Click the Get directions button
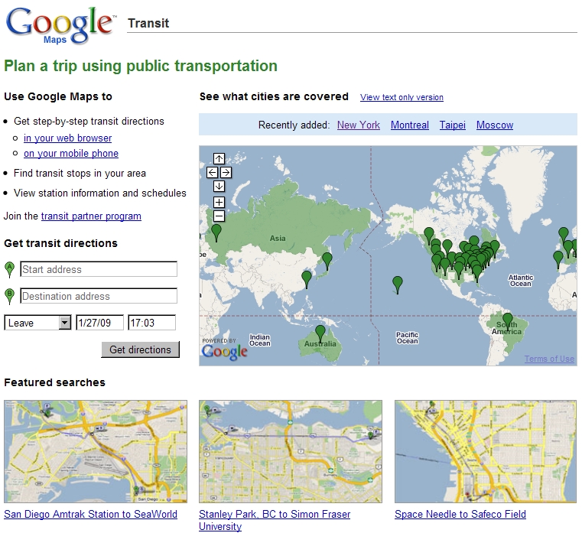The width and height of the screenshot is (582, 533). [x=140, y=349]
